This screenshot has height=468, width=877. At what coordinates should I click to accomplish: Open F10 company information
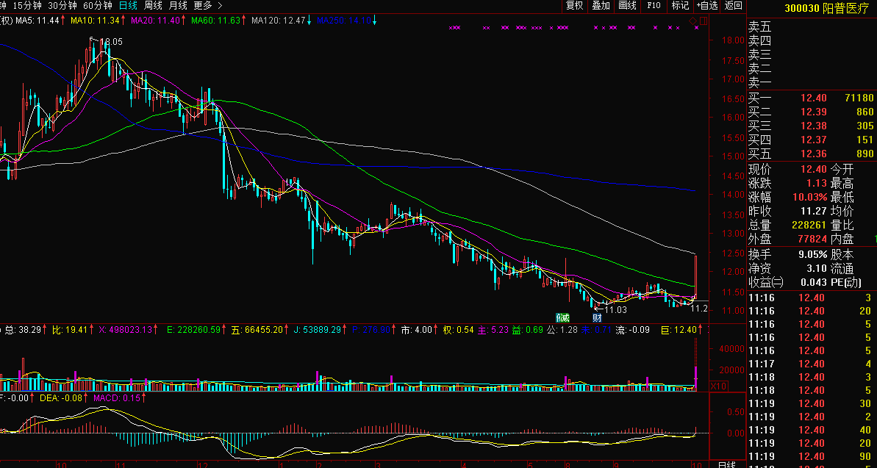click(x=654, y=6)
